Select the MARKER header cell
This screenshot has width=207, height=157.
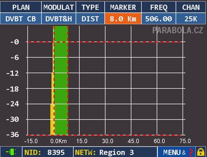(123, 7)
